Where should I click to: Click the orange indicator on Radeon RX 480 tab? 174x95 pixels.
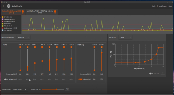point(23,12)
